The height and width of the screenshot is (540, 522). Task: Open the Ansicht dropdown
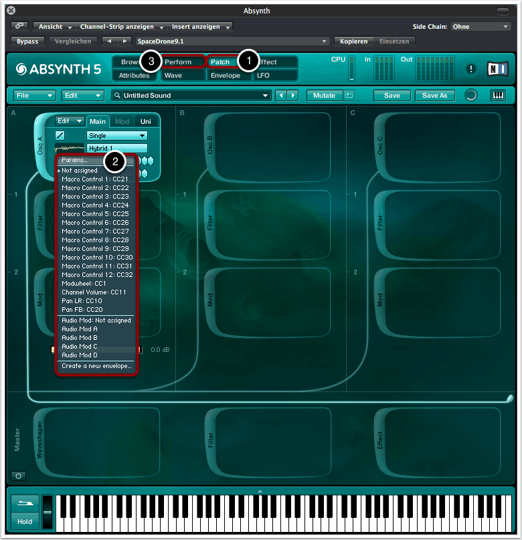point(54,27)
